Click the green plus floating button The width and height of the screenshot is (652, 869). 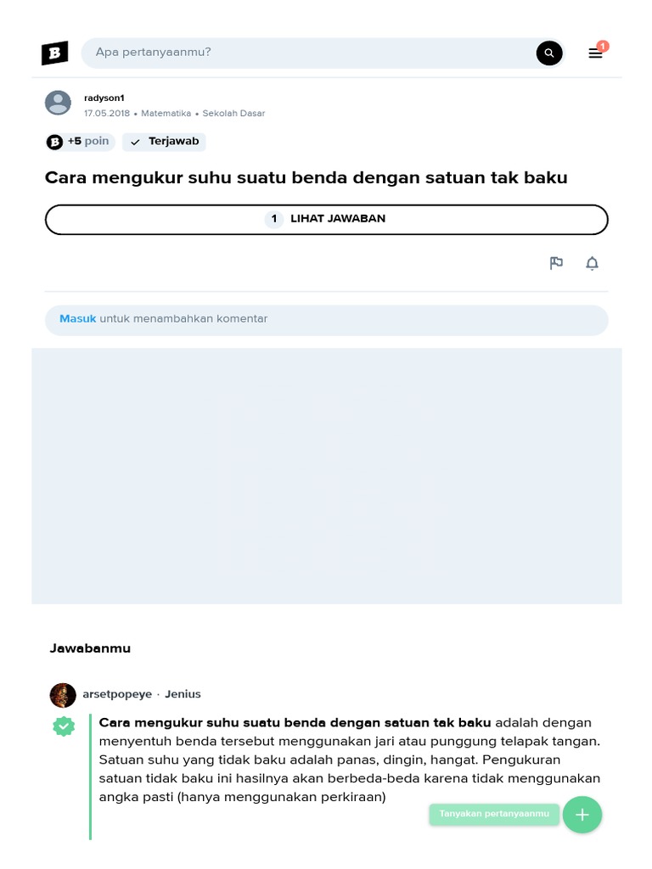(x=582, y=815)
